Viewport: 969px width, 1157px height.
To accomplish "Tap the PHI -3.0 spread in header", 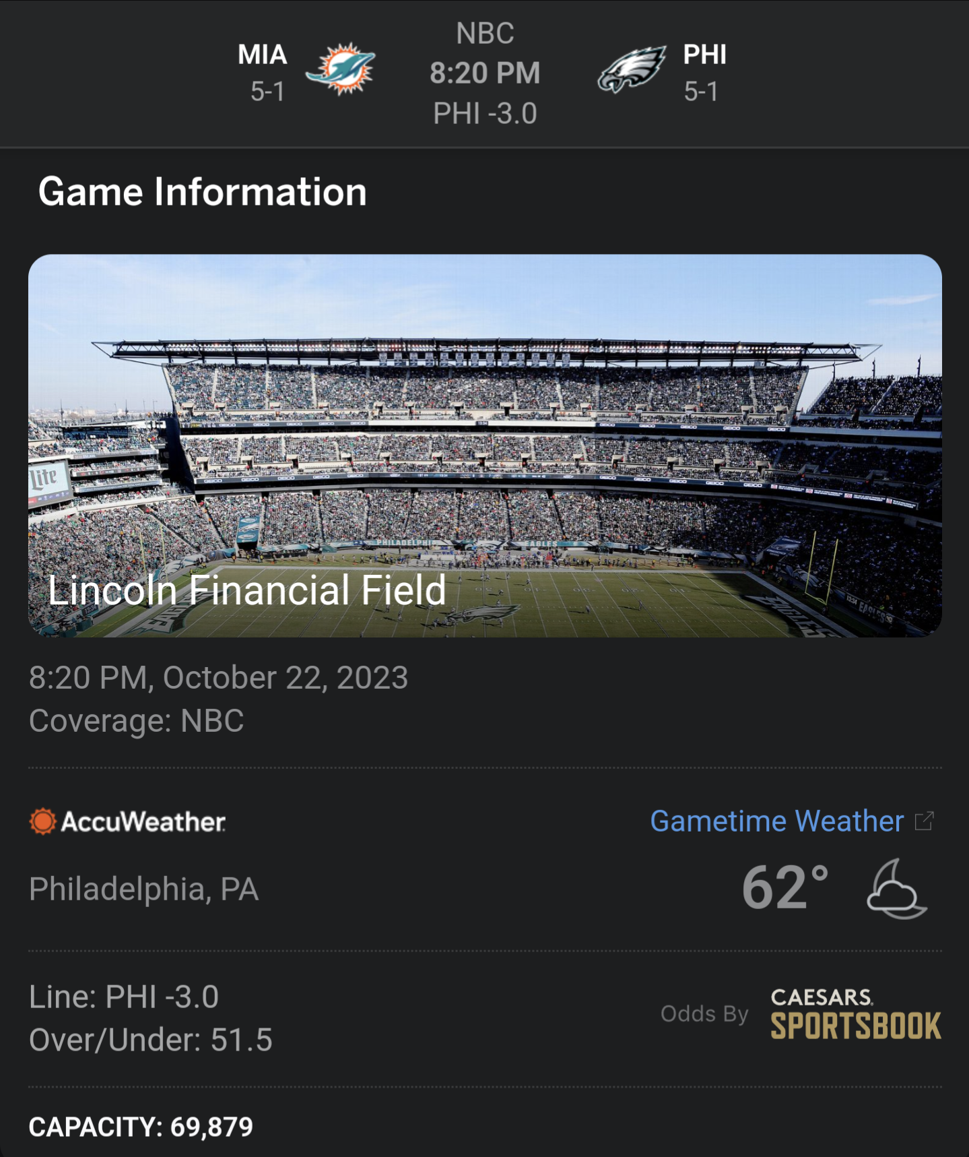I will [x=485, y=113].
